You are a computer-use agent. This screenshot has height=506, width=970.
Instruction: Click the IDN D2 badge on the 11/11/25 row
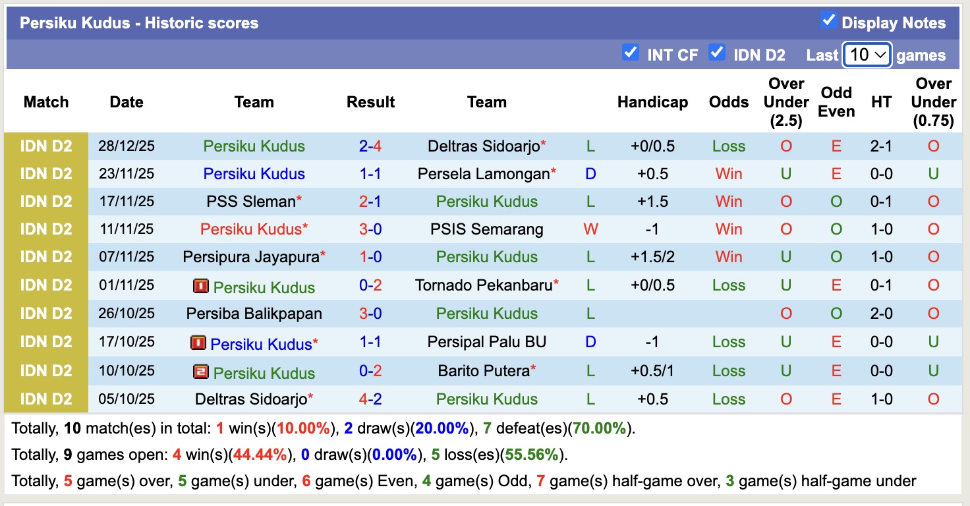(46, 229)
